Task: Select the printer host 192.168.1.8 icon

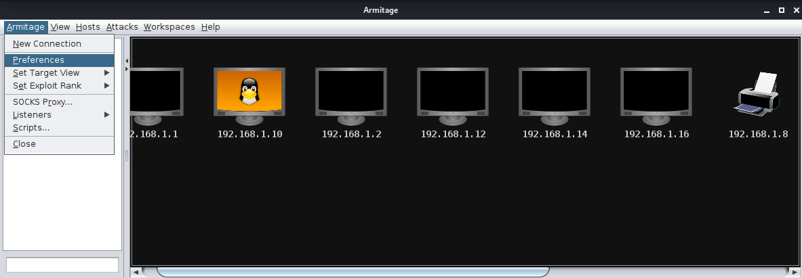Action: pos(757,94)
